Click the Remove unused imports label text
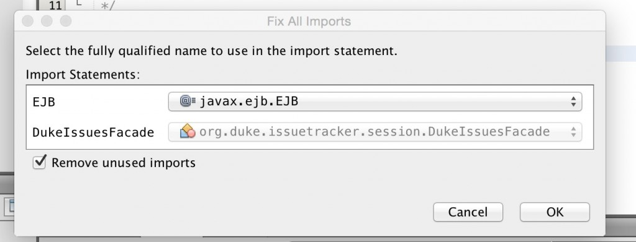 (124, 163)
